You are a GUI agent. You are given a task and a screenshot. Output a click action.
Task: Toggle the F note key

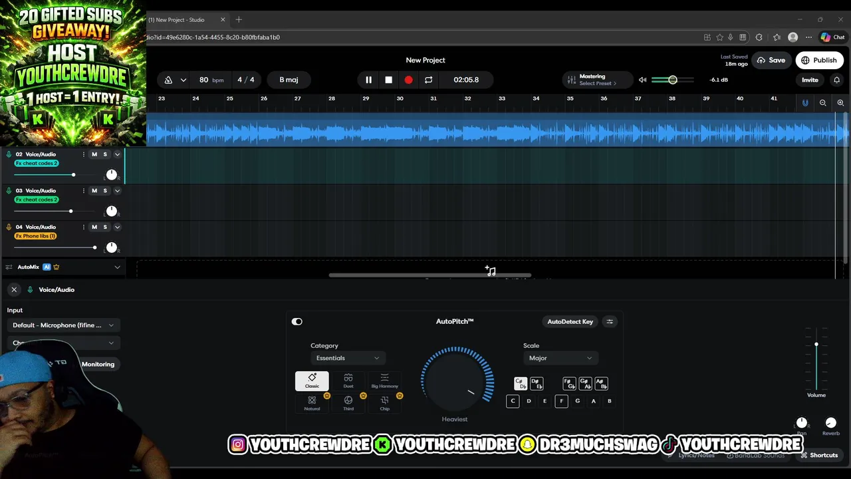561,401
